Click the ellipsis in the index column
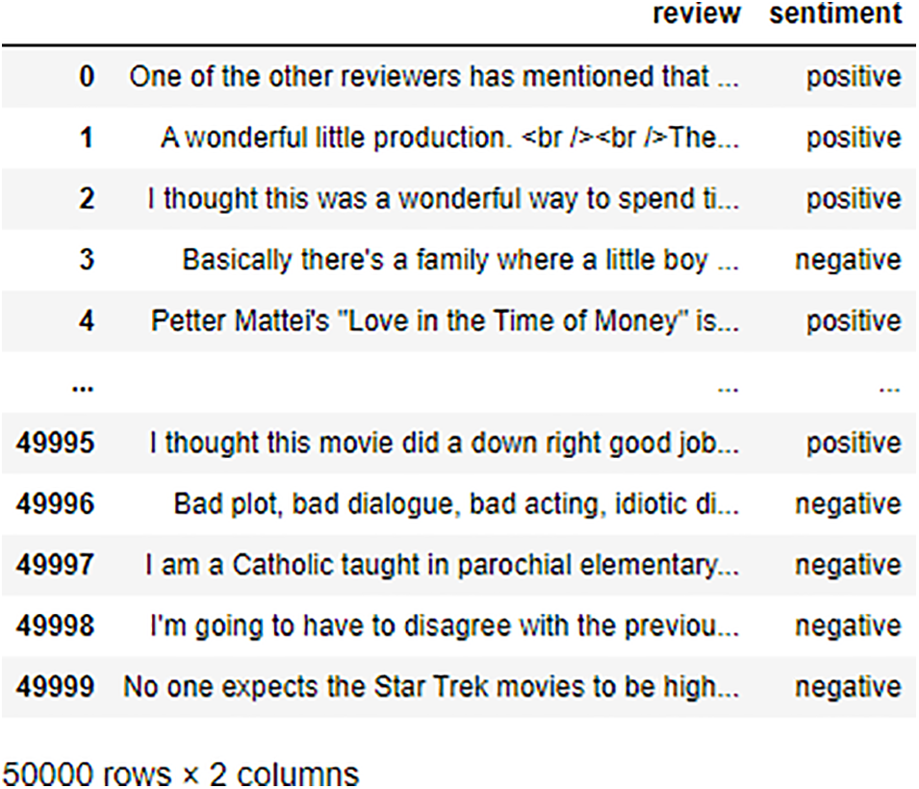Viewport: 919px width, 789px height. click(82, 385)
